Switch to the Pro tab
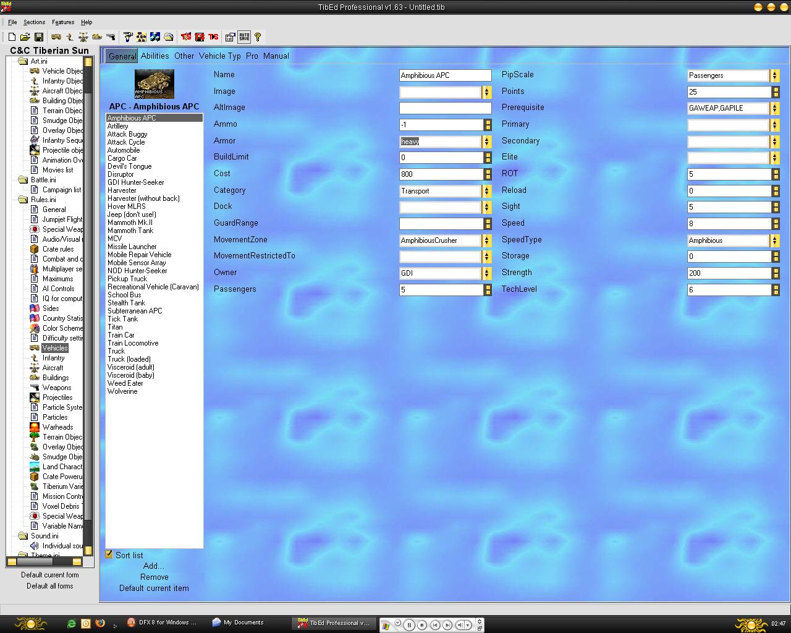Screen dimensions: 791x633 point(252,56)
